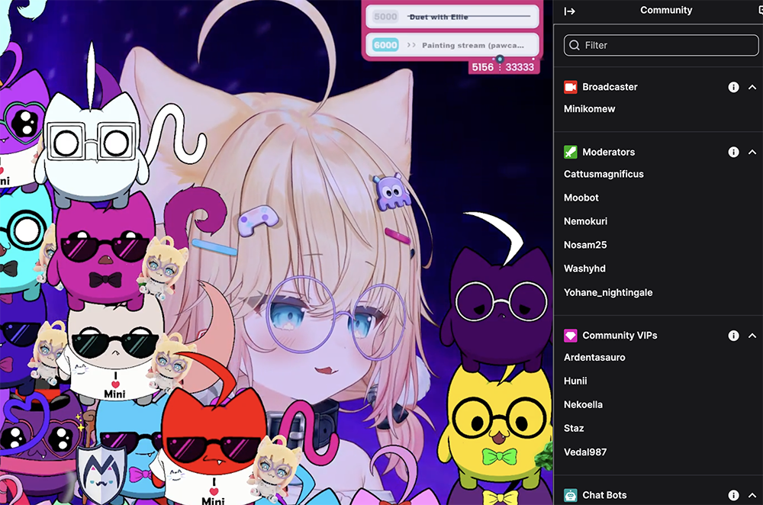763x505 pixels.
Task: Collapse the Chat Bots section chevron
Action: click(x=752, y=495)
